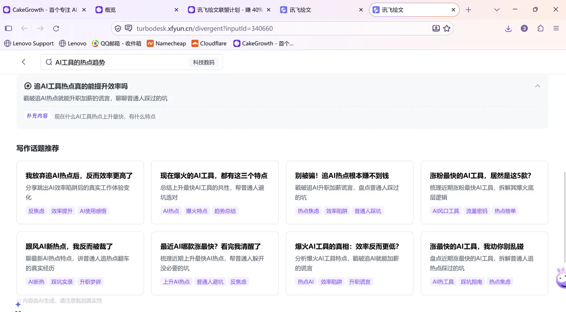
Task: Click the 普通人避坑 tag
Action: tap(210, 282)
